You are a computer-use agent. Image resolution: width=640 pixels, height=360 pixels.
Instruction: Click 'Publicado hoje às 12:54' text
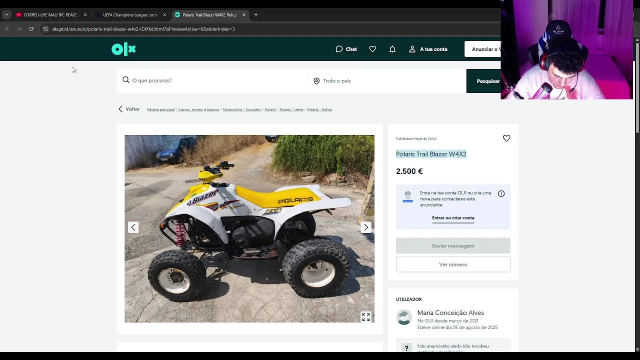point(416,138)
